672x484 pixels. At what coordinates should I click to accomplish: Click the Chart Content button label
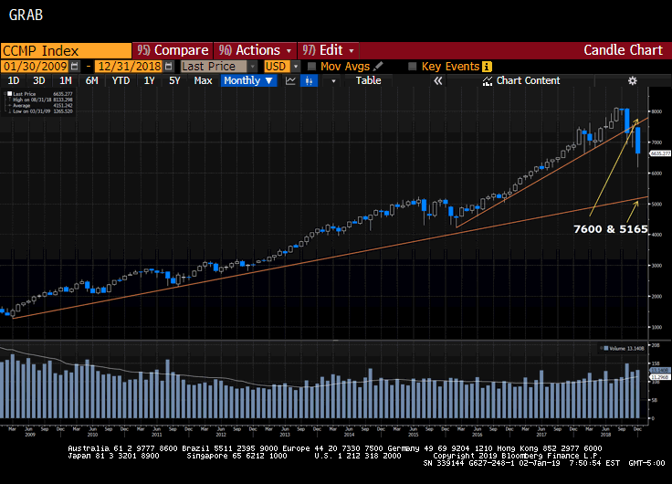coord(528,80)
